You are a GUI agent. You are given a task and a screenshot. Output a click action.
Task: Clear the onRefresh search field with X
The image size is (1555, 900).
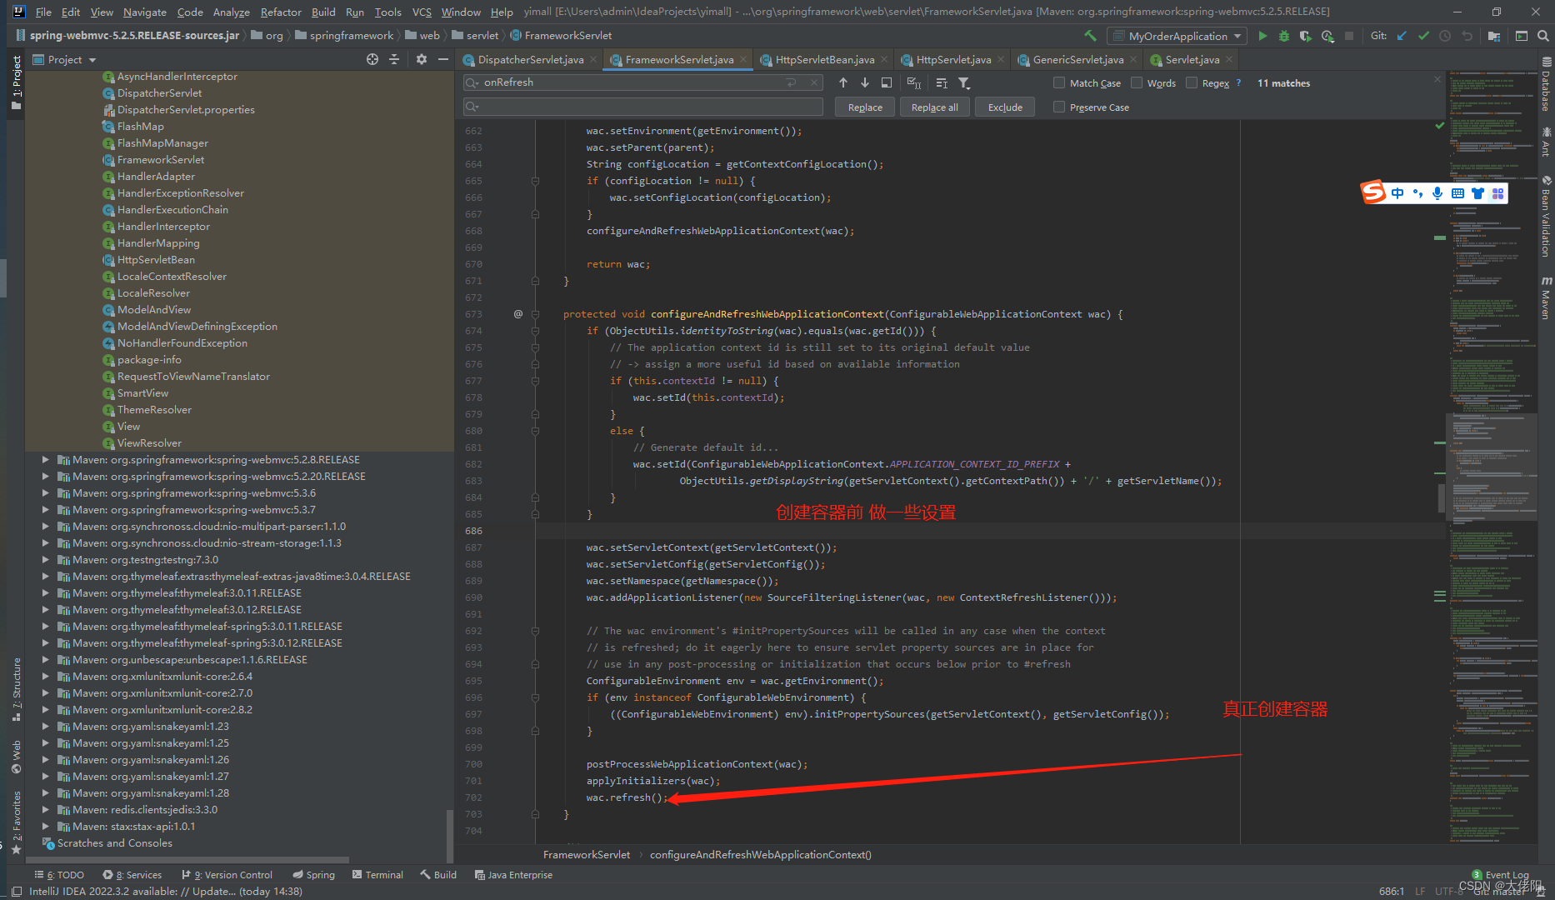814,82
